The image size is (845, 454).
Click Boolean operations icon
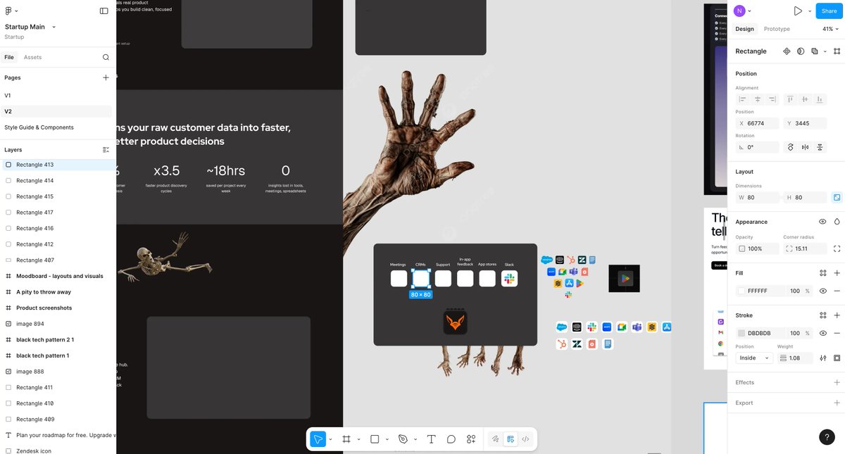pyautogui.click(x=814, y=51)
